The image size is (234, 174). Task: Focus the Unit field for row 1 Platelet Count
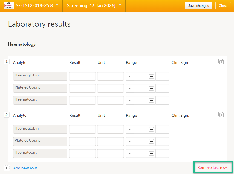pyautogui.click(x=110, y=88)
